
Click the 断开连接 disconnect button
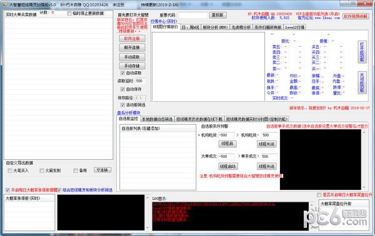132,47
